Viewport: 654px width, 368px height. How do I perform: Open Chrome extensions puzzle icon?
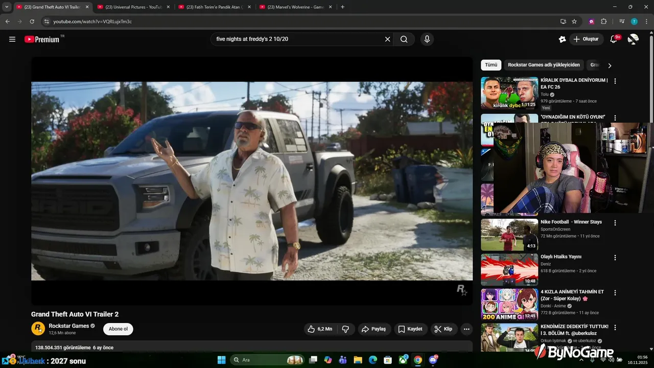603,21
